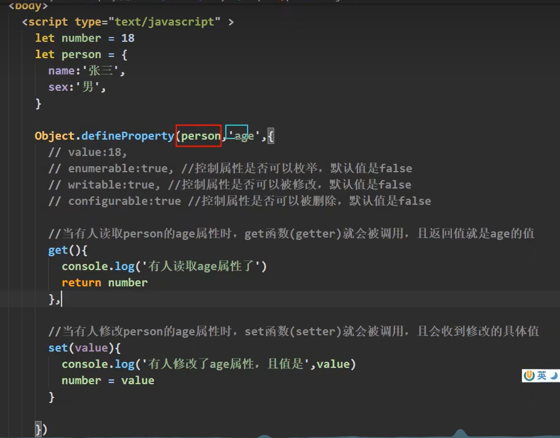Image resolution: width=560 pixels, height=438 pixels.
Task: Click the set(value){ function declaration
Action: click(x=84, y=348)
